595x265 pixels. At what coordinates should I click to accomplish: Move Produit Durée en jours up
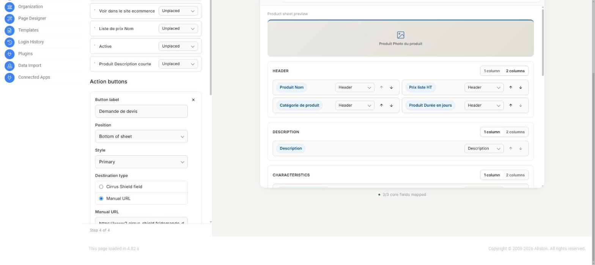[x=510, y=105]
